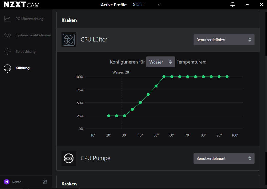Open the PC-Überwachung section

pos(29,19)
